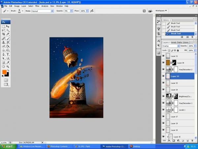Open layer blend mode Overlay dropdown
The width and height of the screenshot is (198, 149).
tap(179, 46)
